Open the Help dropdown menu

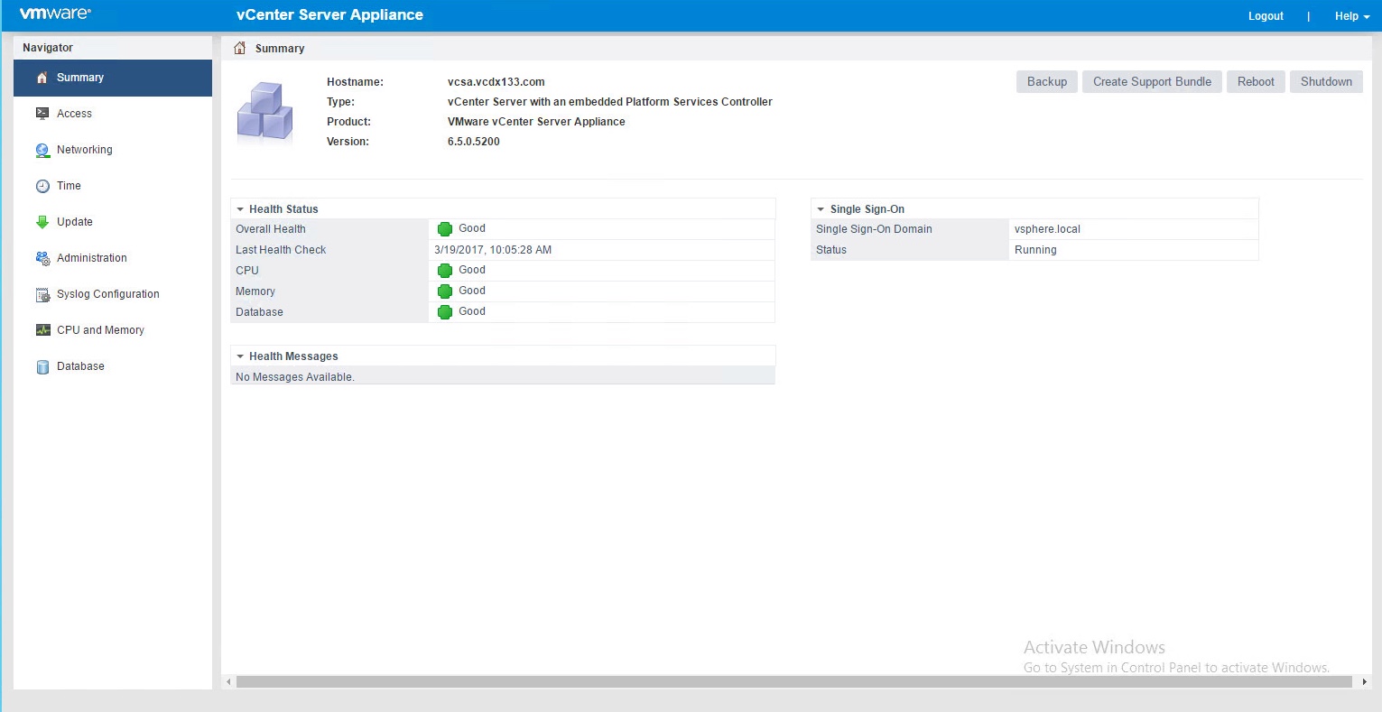pyautogui.click(x=1351, y=16)
